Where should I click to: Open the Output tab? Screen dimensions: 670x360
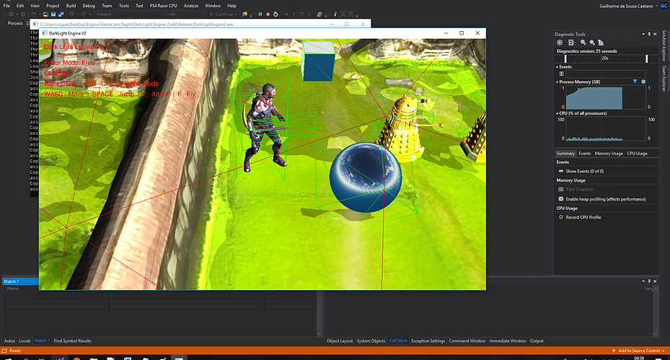[x=537, y=341]
